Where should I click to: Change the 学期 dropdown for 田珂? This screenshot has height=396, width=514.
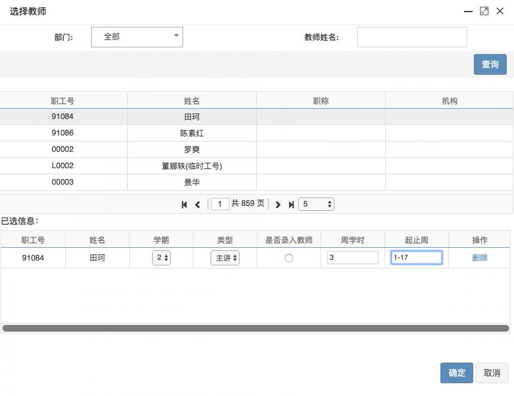tap(161, 258)
